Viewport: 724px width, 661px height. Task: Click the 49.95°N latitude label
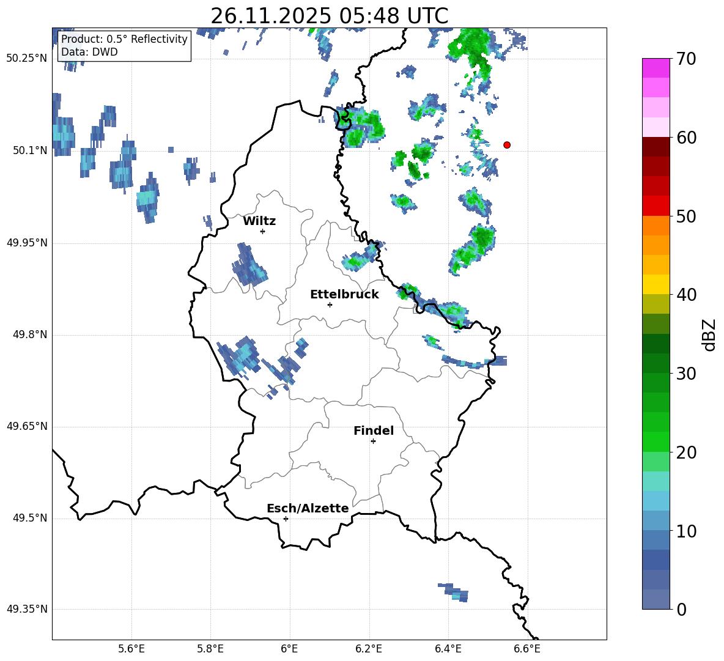[27, 243]
